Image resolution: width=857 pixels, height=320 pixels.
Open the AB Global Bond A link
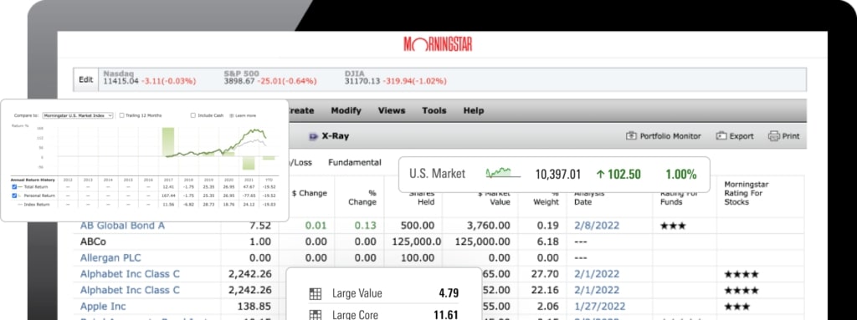122,226
